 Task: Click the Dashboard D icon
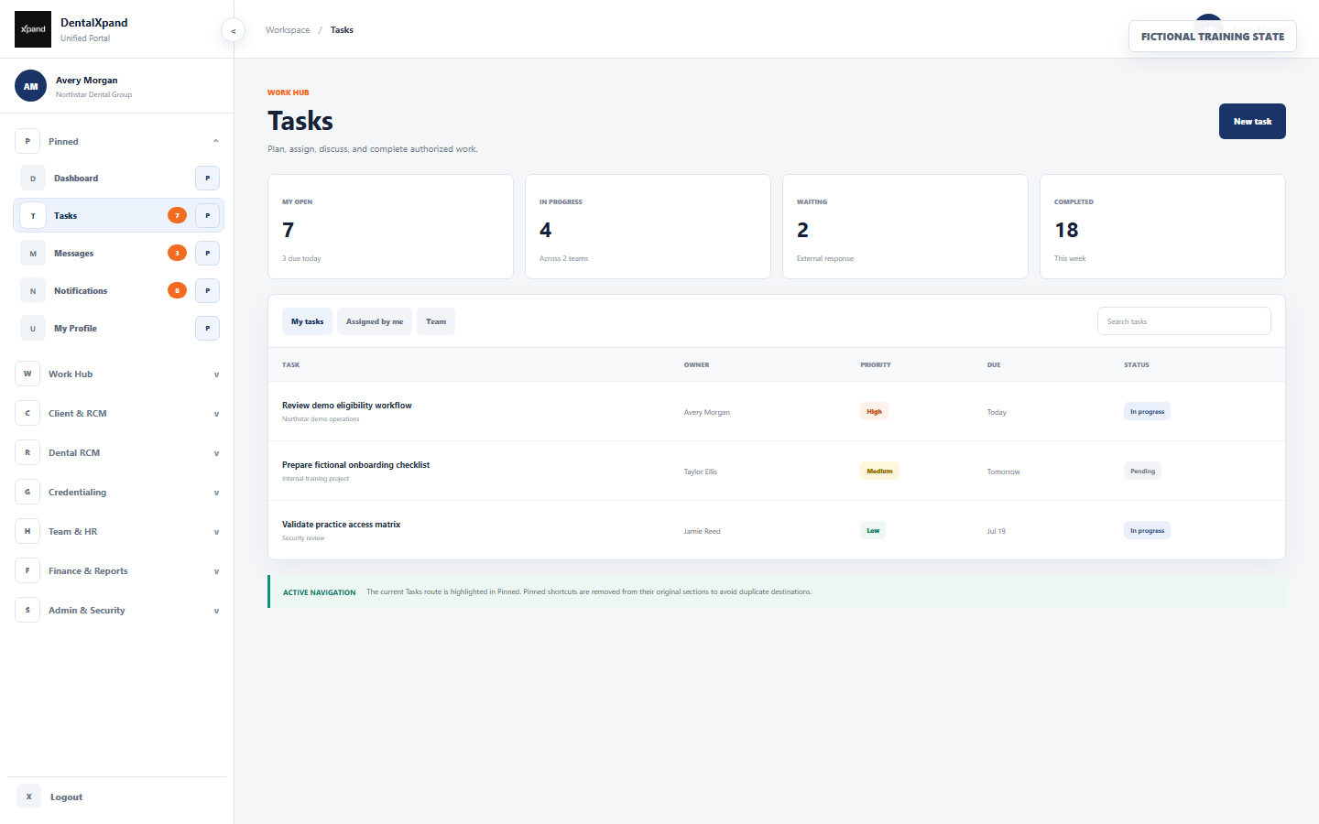pos(33,179)
